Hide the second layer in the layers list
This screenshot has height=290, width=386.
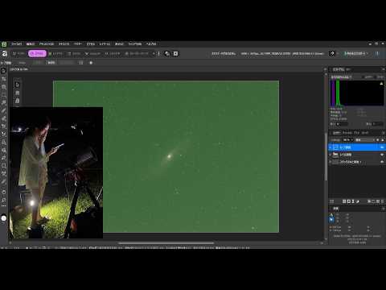click(382, 155)
